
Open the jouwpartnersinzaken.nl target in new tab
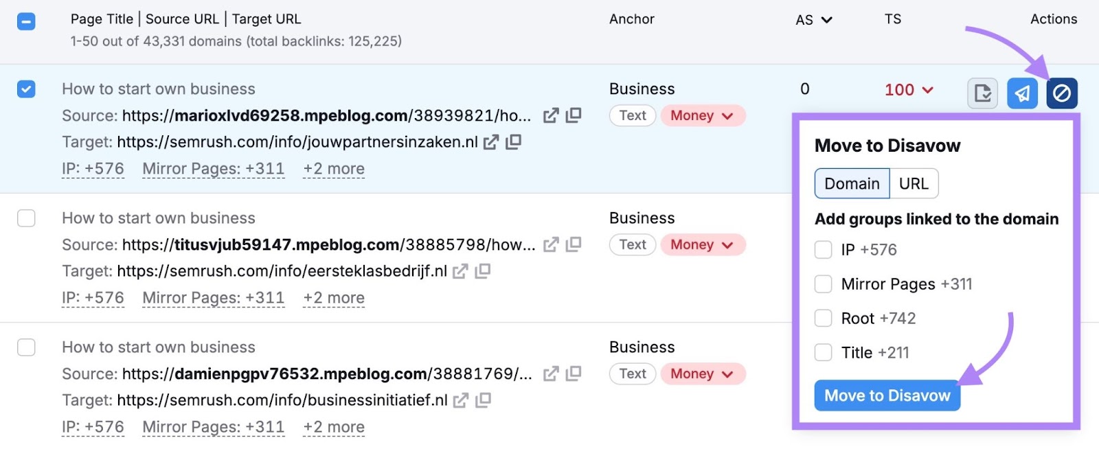click(489, 143)
